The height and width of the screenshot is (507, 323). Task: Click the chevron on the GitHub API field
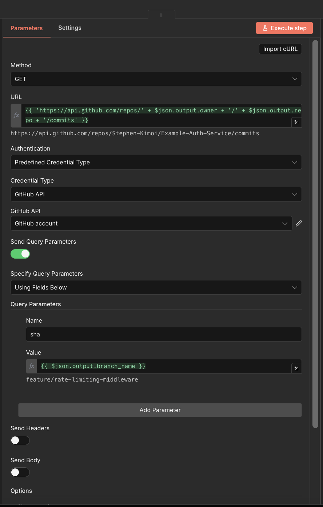click(x=285, y=223)
